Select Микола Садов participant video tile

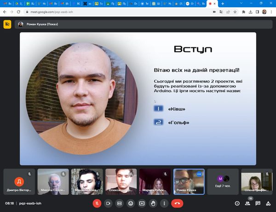[53, 181]
